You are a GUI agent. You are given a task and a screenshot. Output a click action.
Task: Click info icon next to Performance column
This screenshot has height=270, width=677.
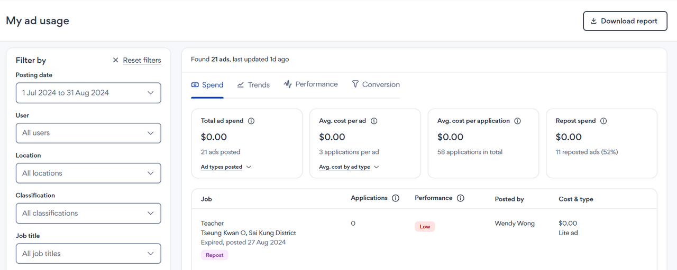click(461, 198)
